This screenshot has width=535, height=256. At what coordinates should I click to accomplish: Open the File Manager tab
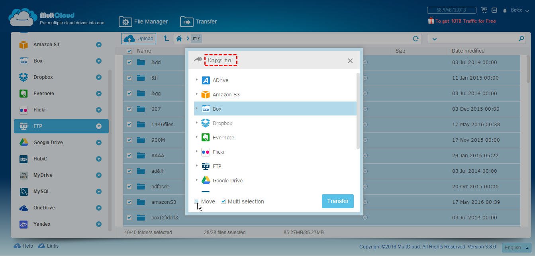click(x=143, y=21)
